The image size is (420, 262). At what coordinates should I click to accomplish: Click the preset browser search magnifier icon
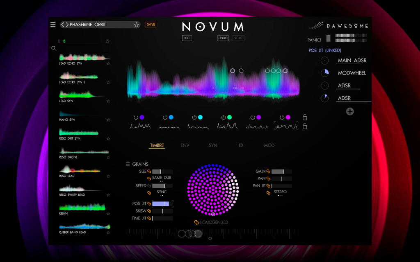[54, 48]
